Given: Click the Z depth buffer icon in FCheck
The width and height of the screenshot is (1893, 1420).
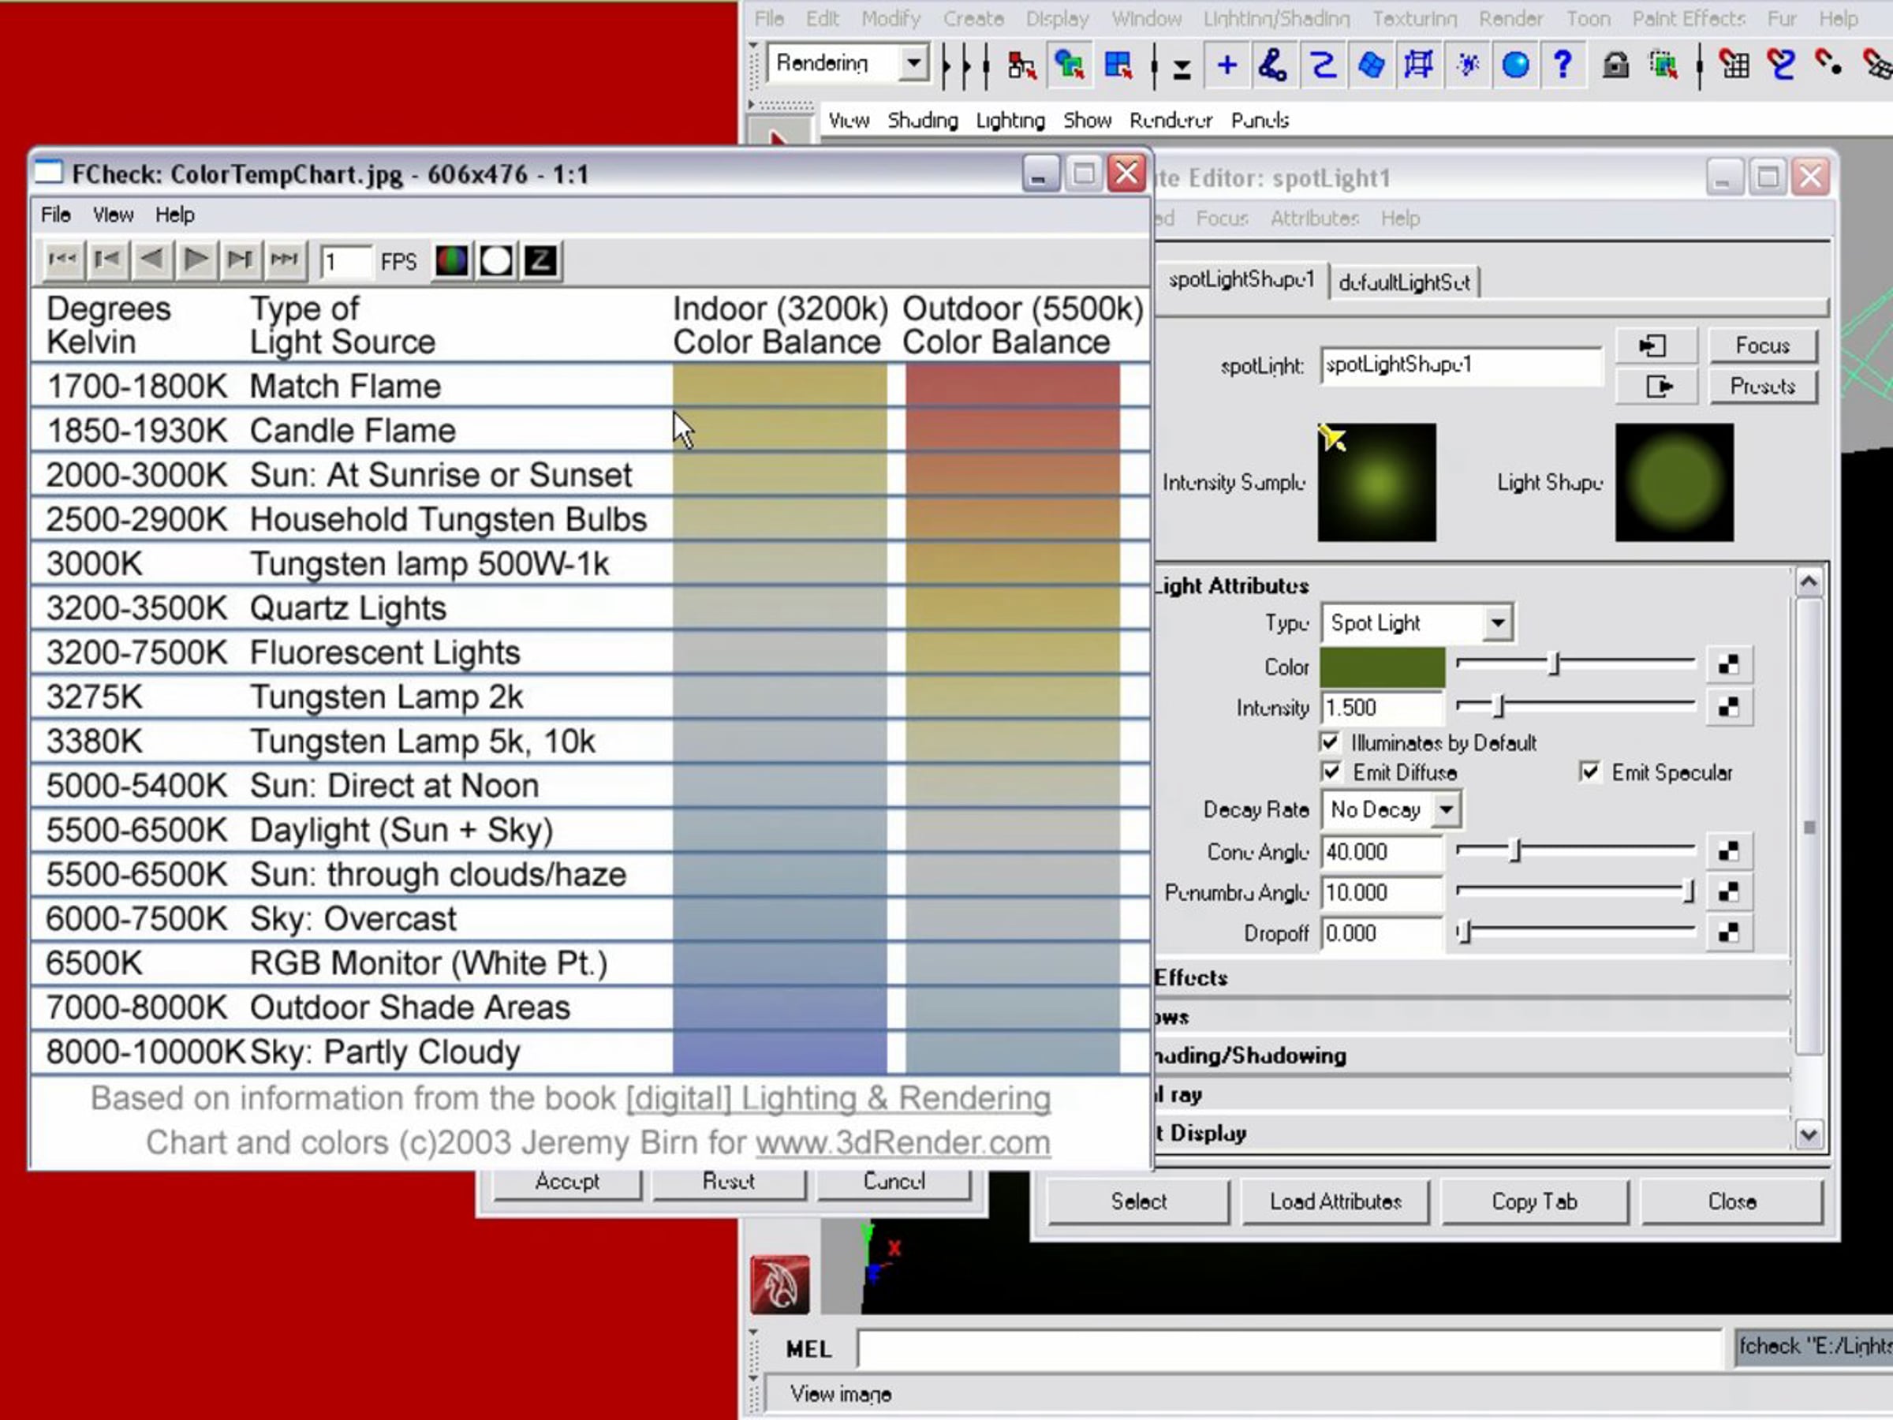Looking at the screenshot, I should (541, 260).
